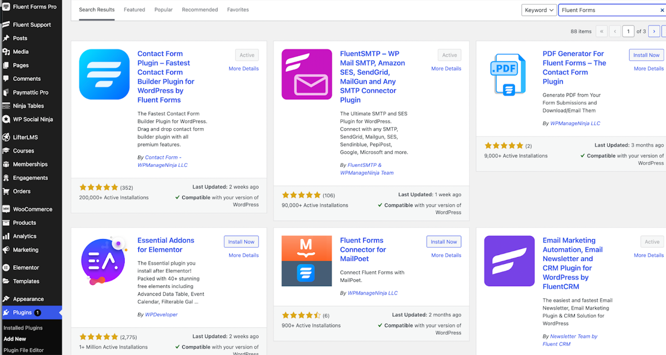Open Fluent Forms Connector for MailPoet title
The height and width of the screenshot is (355, 666).
coord(363,250)
